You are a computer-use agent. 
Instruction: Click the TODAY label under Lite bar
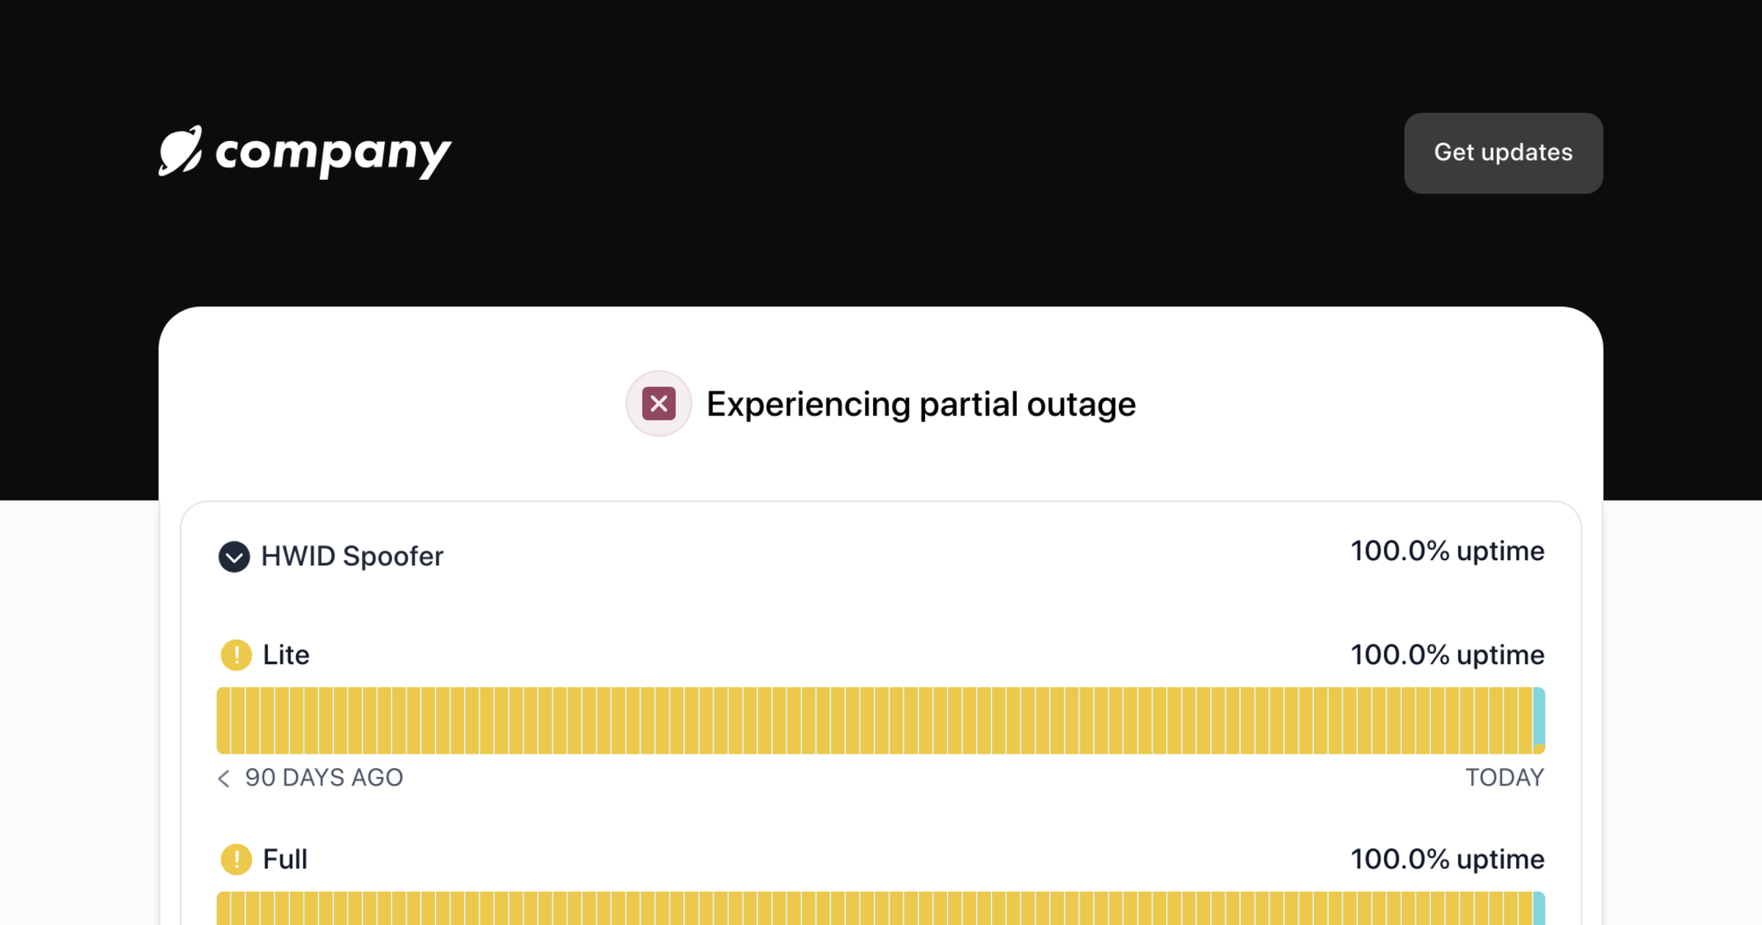point(1504,777)
